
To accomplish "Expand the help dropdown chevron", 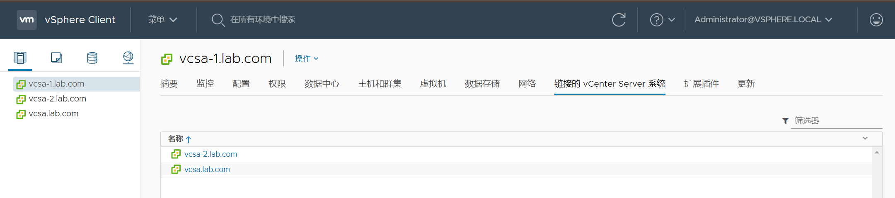I will coord(672,20).
